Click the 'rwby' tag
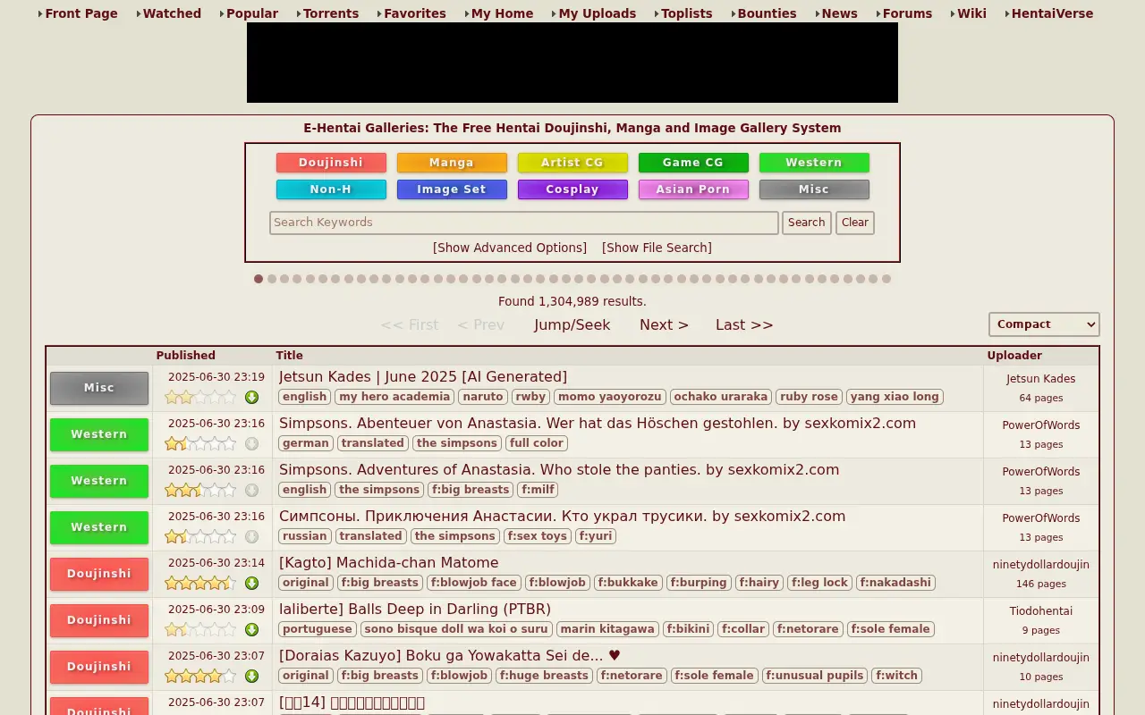This screenshot has width=1145, height=715. [530, 397]
